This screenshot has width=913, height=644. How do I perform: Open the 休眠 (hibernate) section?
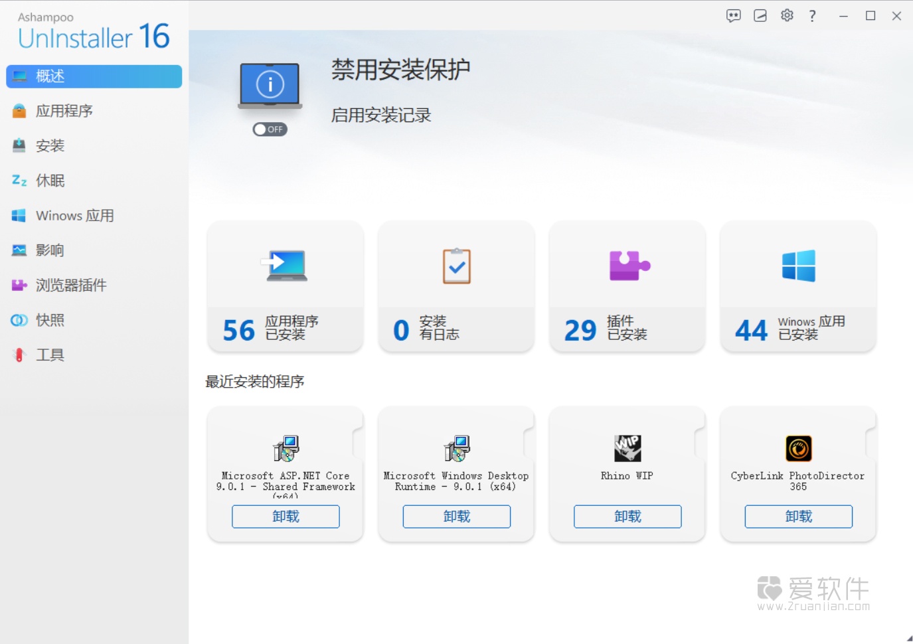[50, 180]
